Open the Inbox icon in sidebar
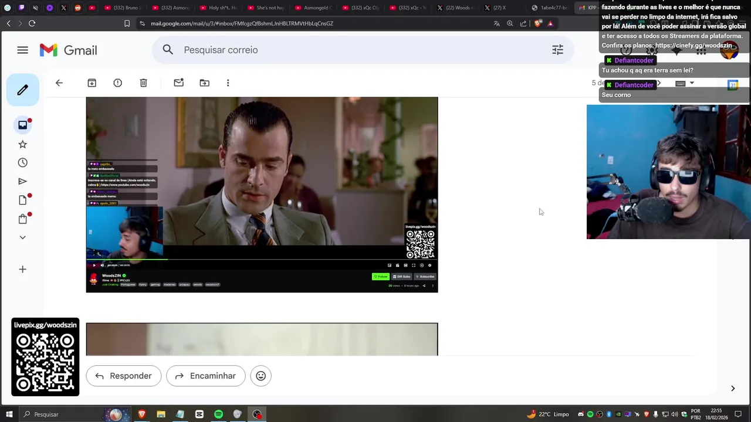Image resolution: width=751 pixels, height=422 pixels. click(x=22, y=125)
